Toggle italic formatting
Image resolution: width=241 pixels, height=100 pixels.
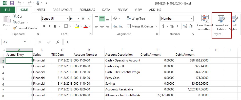(49, 26)
